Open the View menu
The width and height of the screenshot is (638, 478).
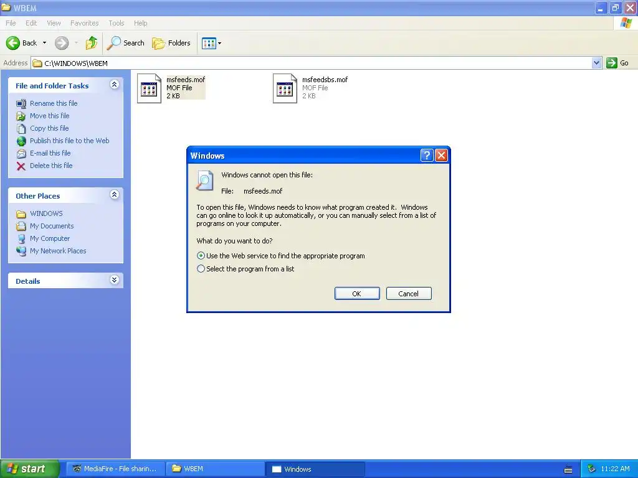coord(54,23)
